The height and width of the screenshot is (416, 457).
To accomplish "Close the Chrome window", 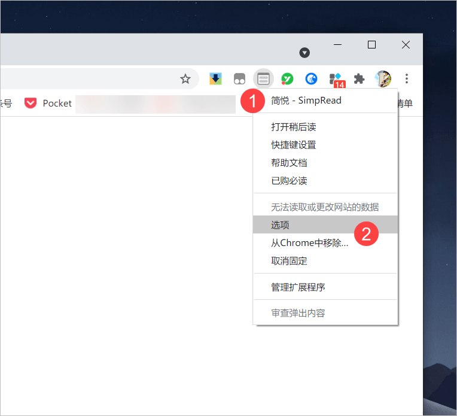I will pos(406,45).
